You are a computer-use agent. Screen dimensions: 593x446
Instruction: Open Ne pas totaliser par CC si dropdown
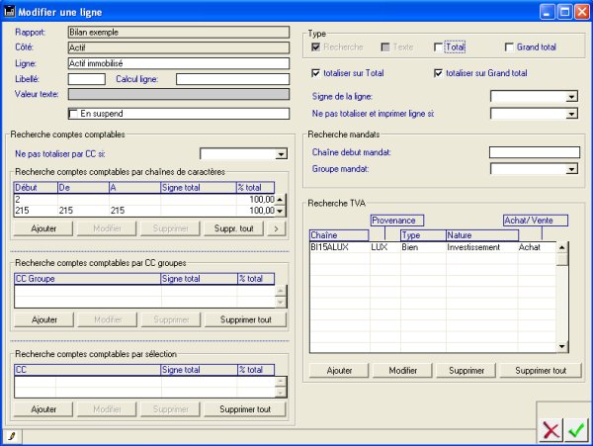point(281,154)
